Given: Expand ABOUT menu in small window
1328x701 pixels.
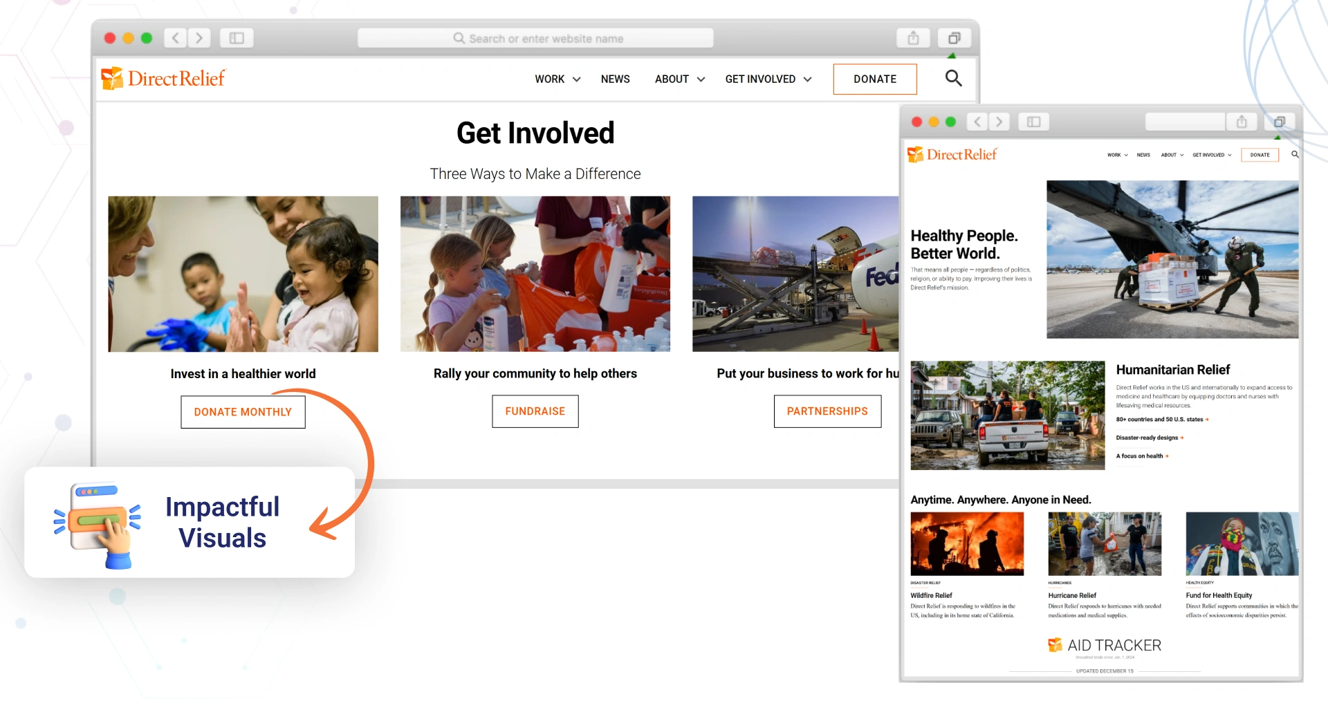Looking at the screenshot, I should click(1172, 155).
